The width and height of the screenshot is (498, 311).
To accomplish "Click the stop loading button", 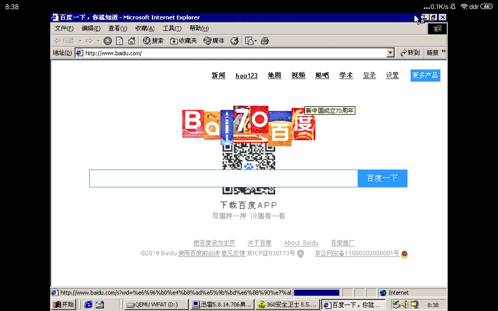I will click(108, 41).
